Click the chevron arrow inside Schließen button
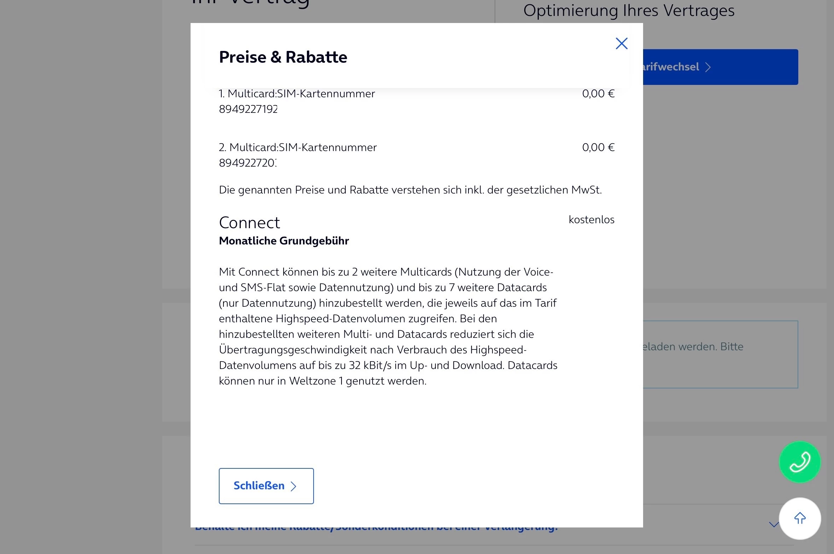 293,486
